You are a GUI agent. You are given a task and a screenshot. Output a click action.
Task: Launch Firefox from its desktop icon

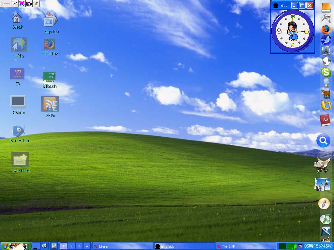50,44
